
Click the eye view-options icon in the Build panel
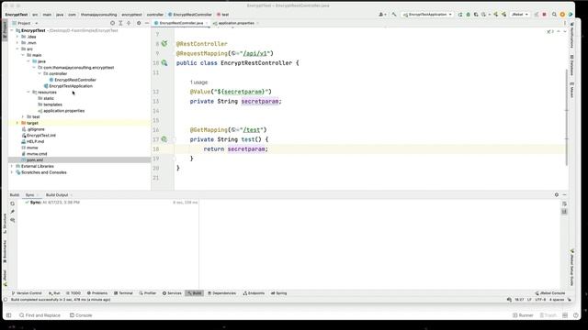point(12,220)
